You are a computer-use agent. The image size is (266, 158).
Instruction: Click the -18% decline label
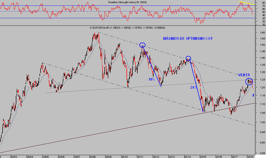[150, 79]
